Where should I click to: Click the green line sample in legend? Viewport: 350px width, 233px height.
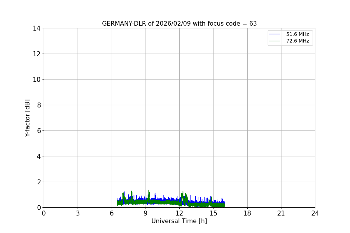pos(275,41)
